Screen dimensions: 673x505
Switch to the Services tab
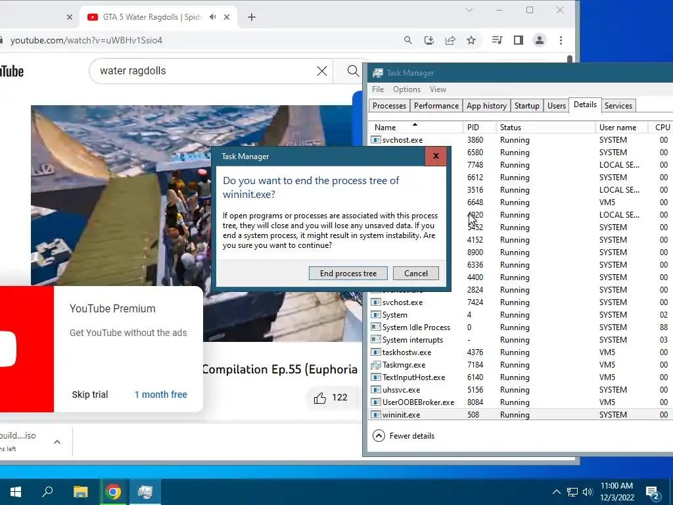[x=618, y=106]
